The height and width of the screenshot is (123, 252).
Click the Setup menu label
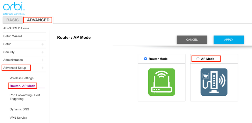pyautogui.click(x=7, y=44)
